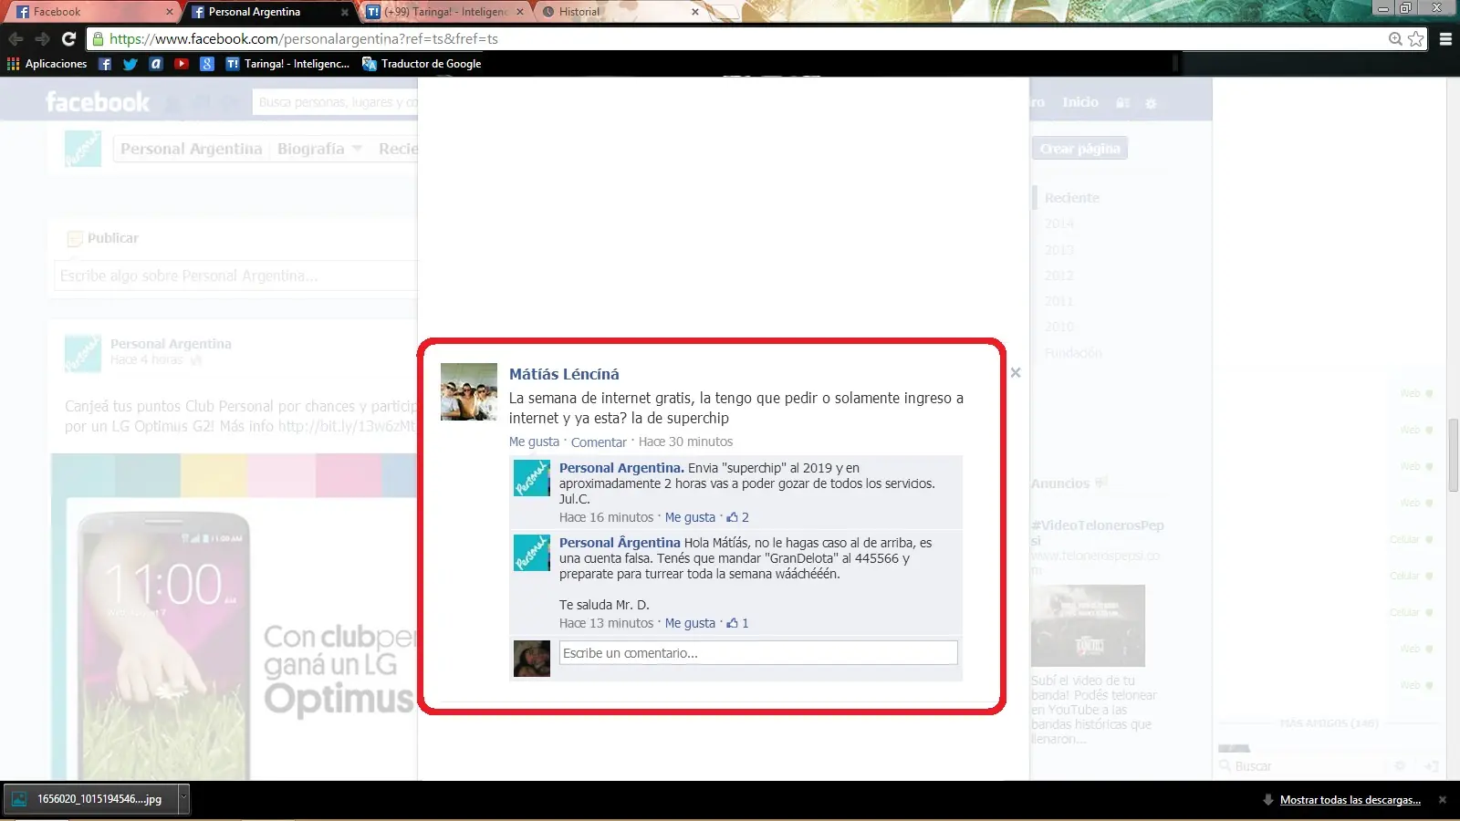
Task: Like the comment posted 13 minutes ago
Action: [690, 623]
